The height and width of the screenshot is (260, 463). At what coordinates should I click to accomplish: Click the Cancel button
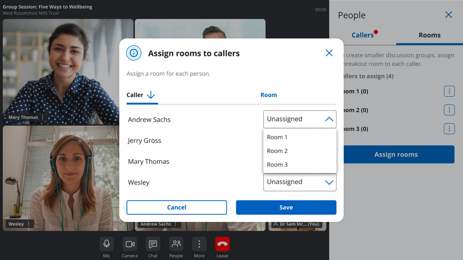[177, 207]
